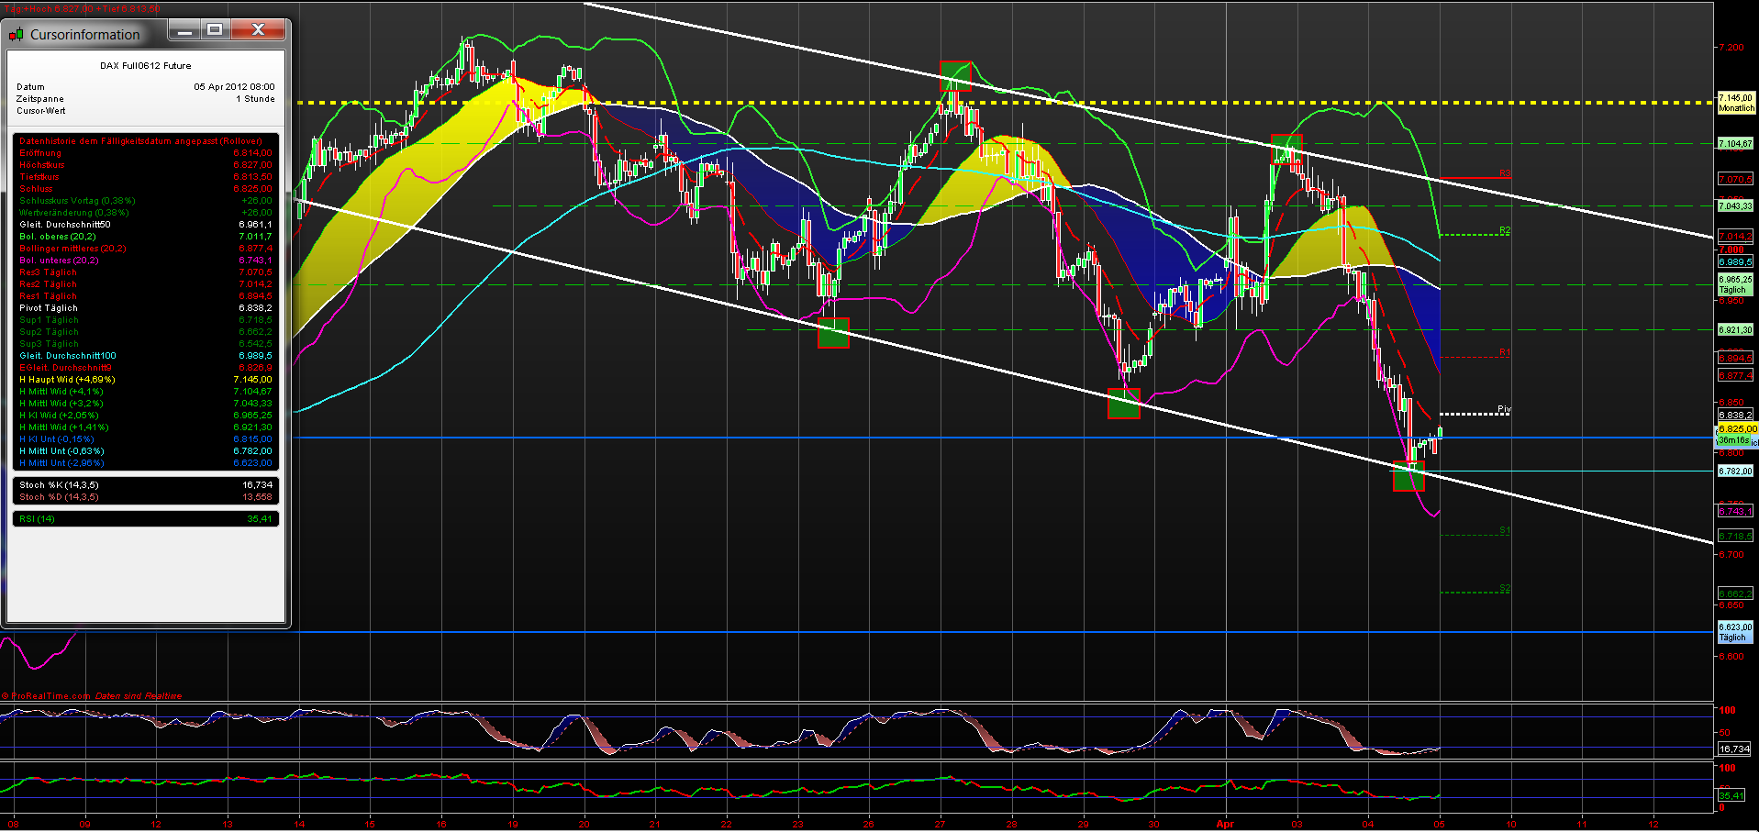This screenshot has height=832, width=1759.
Task: Click the green marker box near 03 April high
Action: (1286, 149)
